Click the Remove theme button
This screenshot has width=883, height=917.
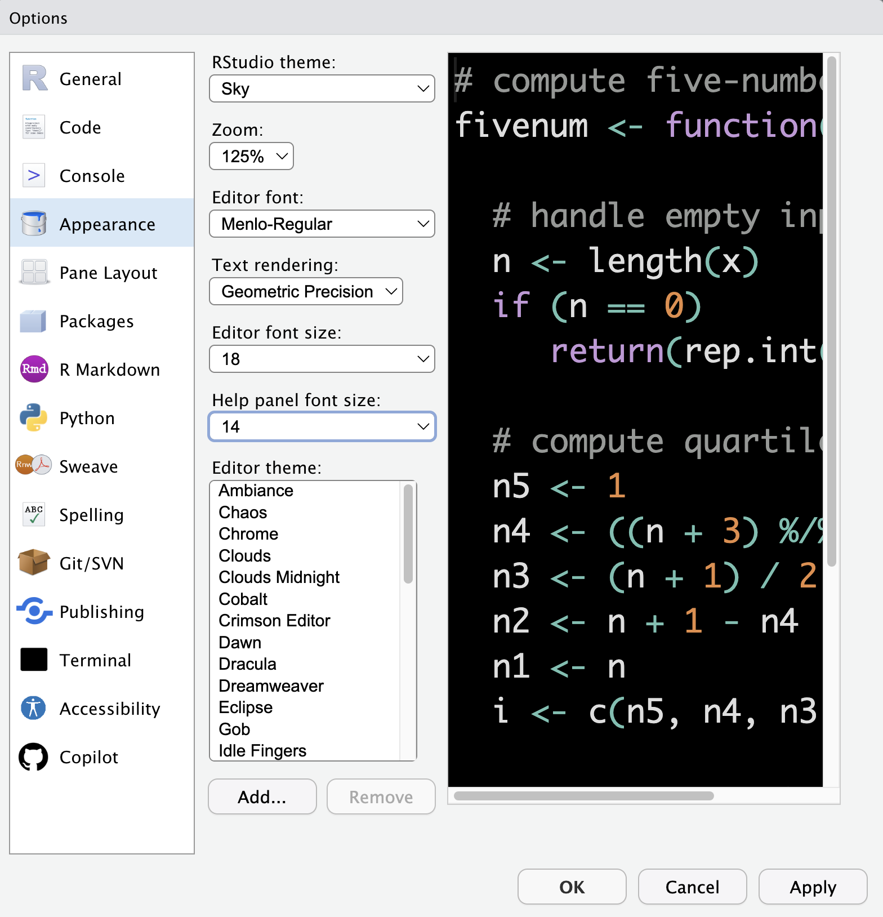pos(381,796)
